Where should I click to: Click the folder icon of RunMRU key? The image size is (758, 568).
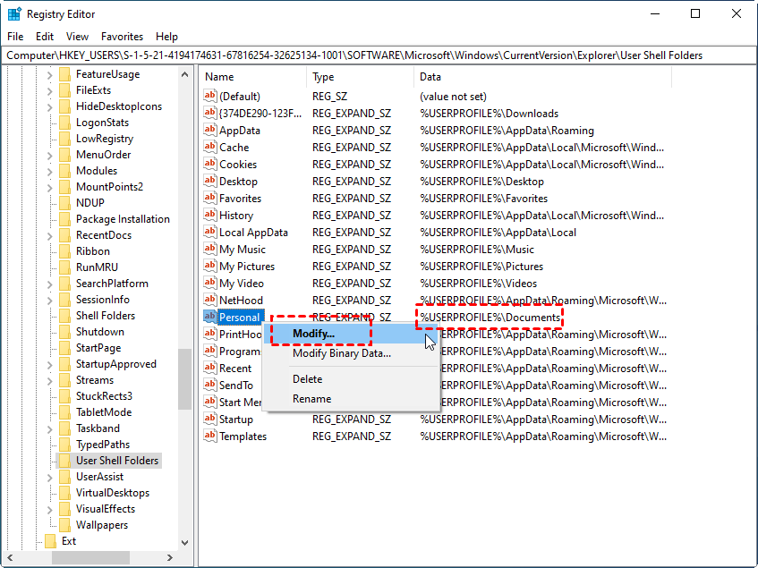click(64, 267)
